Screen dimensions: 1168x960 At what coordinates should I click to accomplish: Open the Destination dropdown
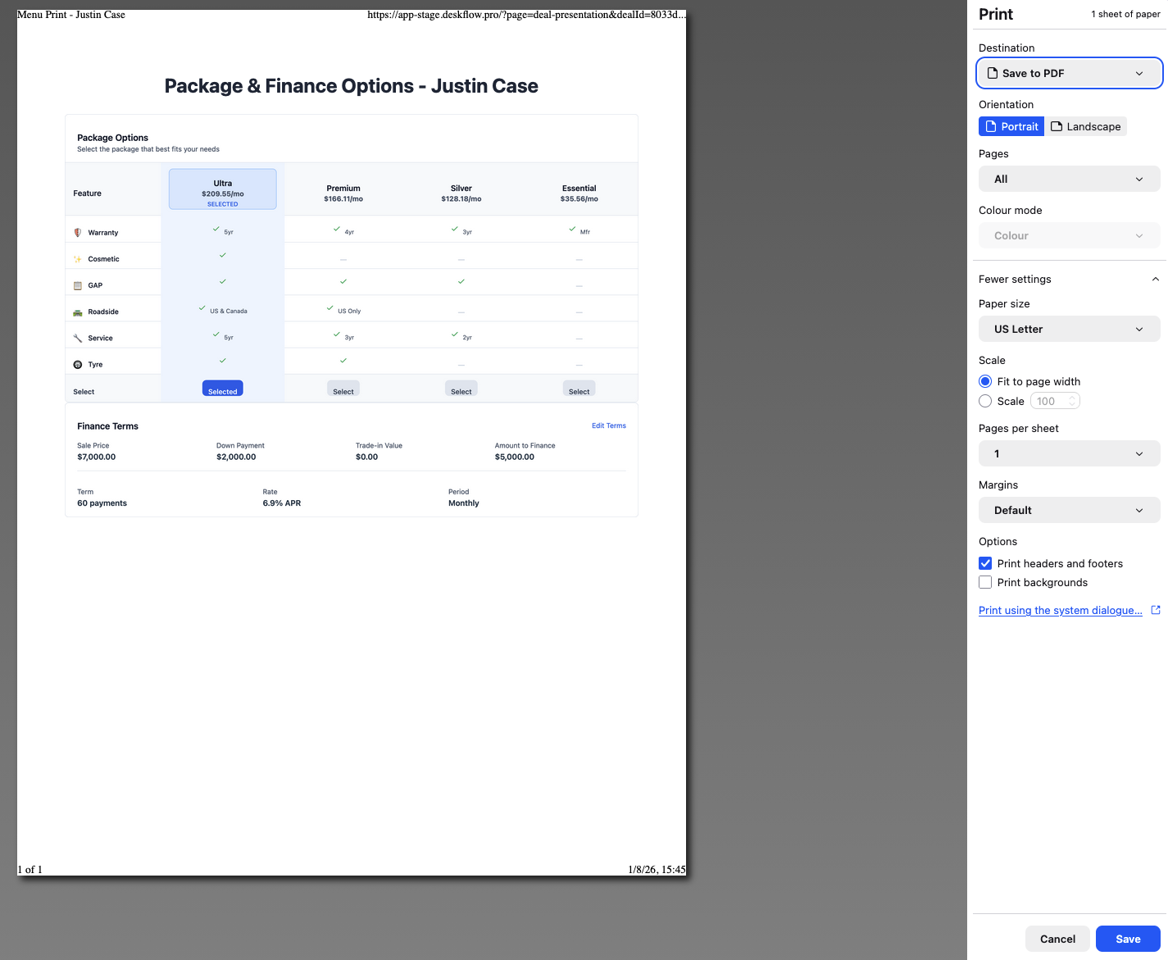pos(1069,73)
